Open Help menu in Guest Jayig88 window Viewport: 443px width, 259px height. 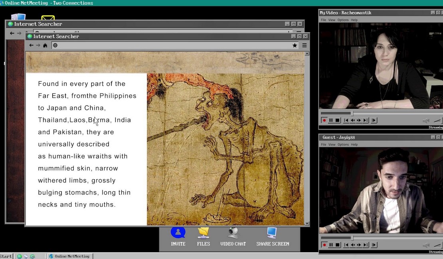click(354, 145)
